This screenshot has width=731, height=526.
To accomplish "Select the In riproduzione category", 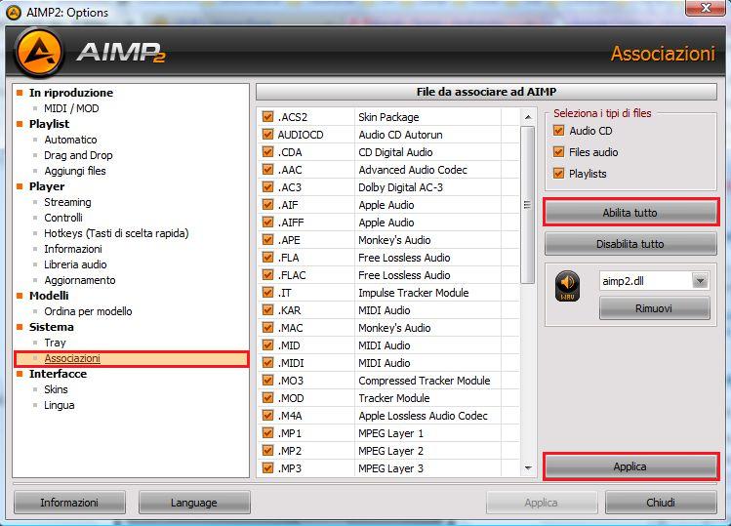I will pos(71,93).
